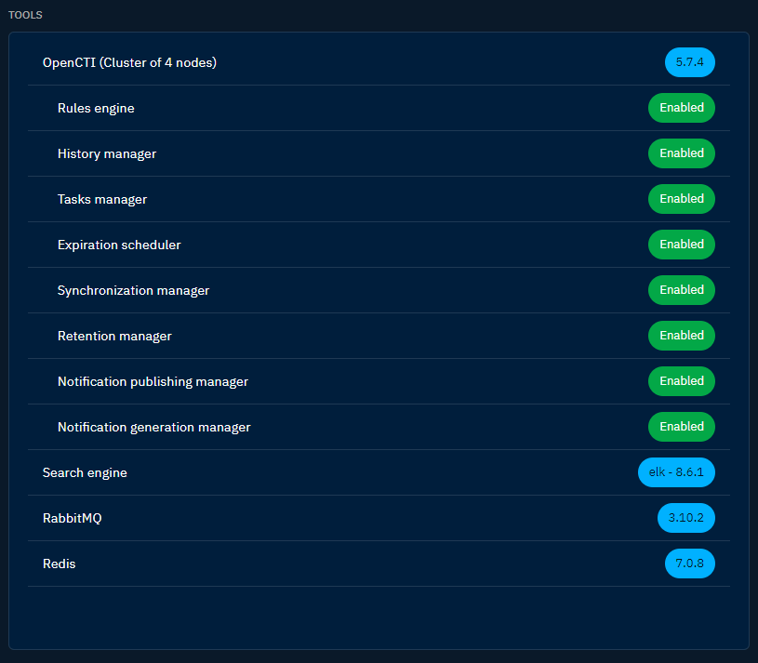Image resolution: width=758 pixels, height=663 pixels.
Task: Click the Rules engine label
Action: (x=96, y=108)
